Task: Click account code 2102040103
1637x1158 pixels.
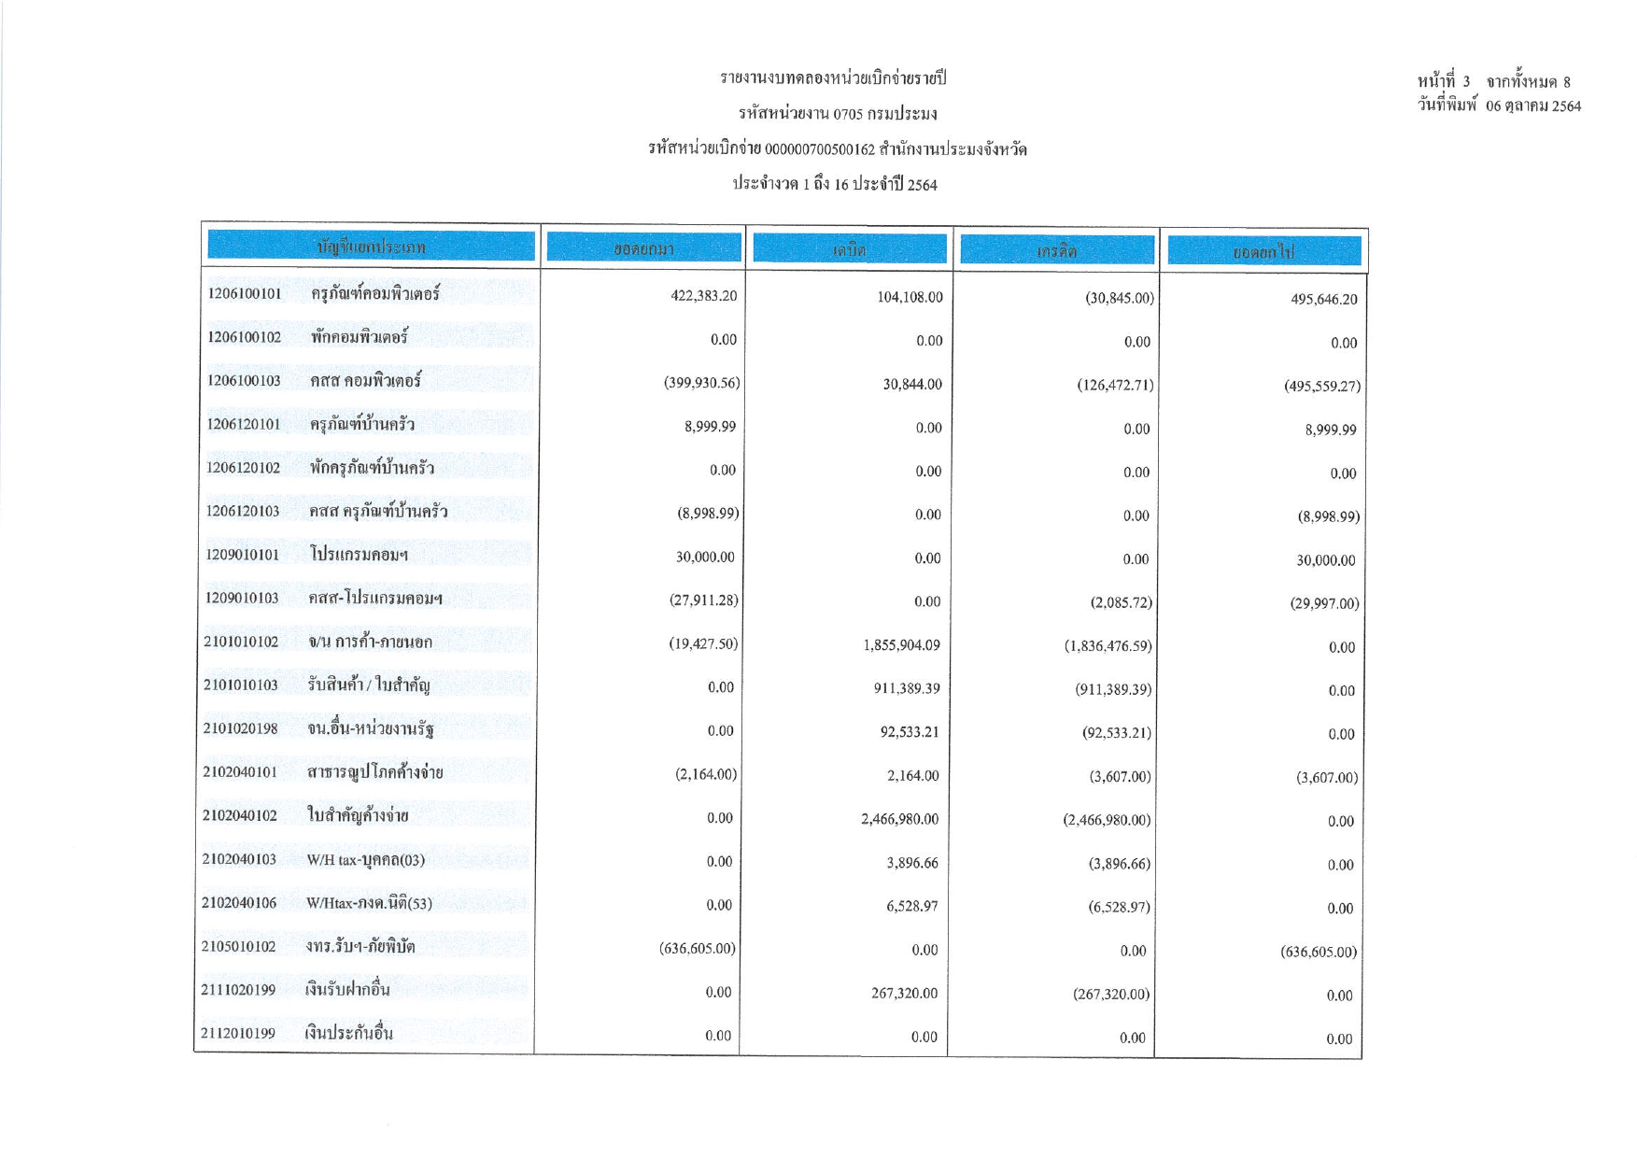Action: tap(239, 859)
